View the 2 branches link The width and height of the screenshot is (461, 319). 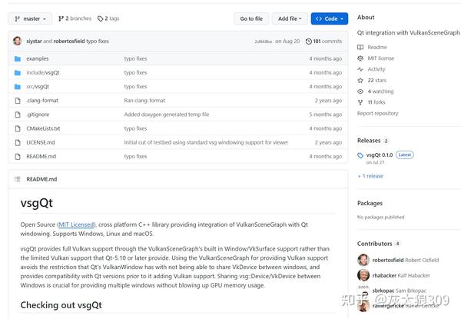75,18
